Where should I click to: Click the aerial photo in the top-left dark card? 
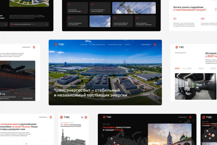coord(29,3)
